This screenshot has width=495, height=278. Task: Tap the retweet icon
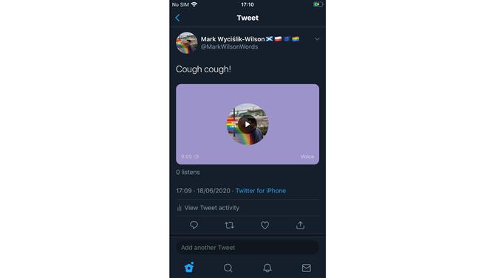229,225
